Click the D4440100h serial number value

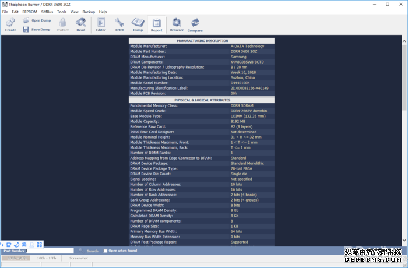tap(240, 83)
